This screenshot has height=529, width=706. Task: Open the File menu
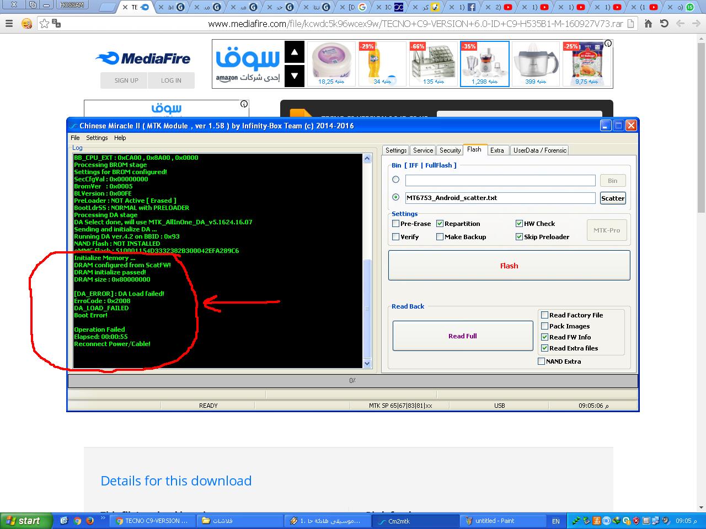coord(75,138)
